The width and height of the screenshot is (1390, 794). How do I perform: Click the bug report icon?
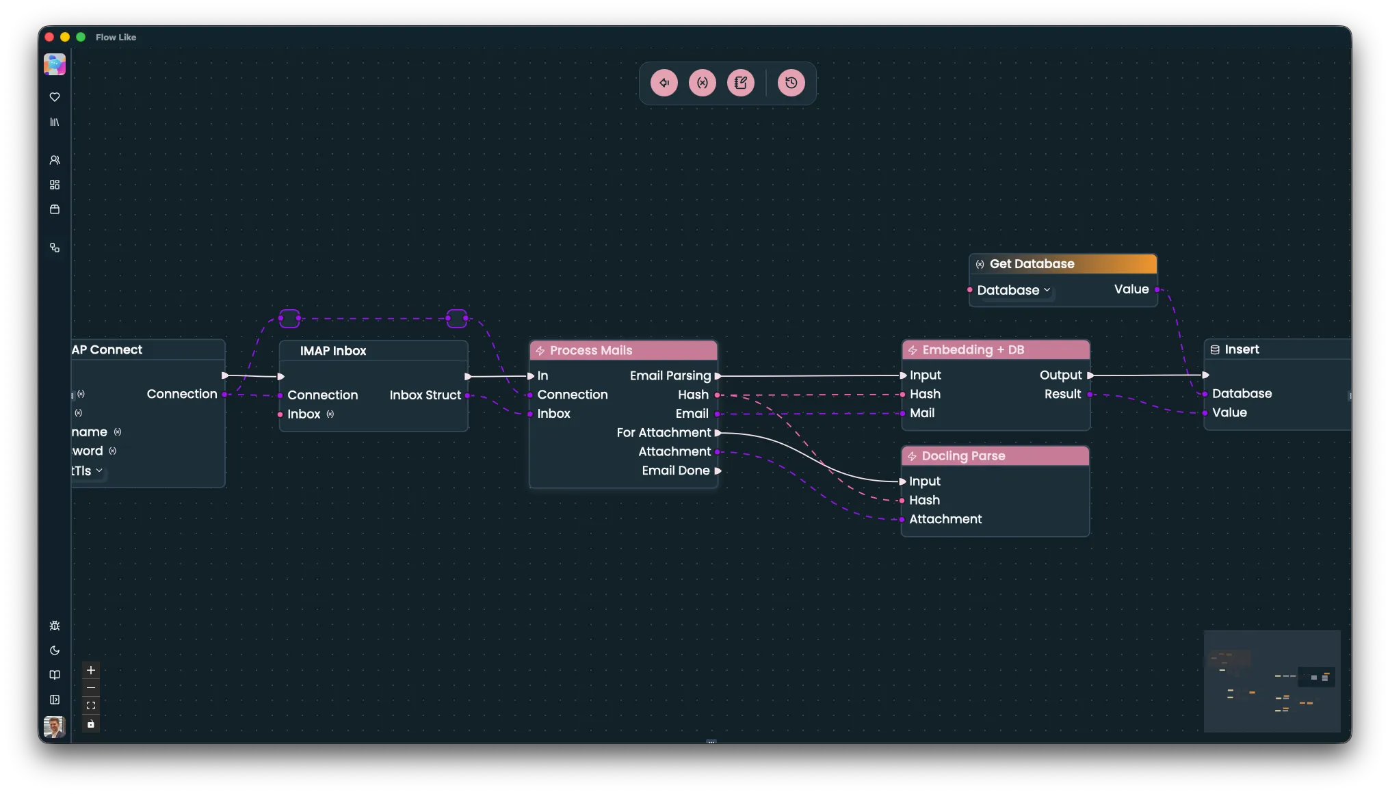(55, 626)
